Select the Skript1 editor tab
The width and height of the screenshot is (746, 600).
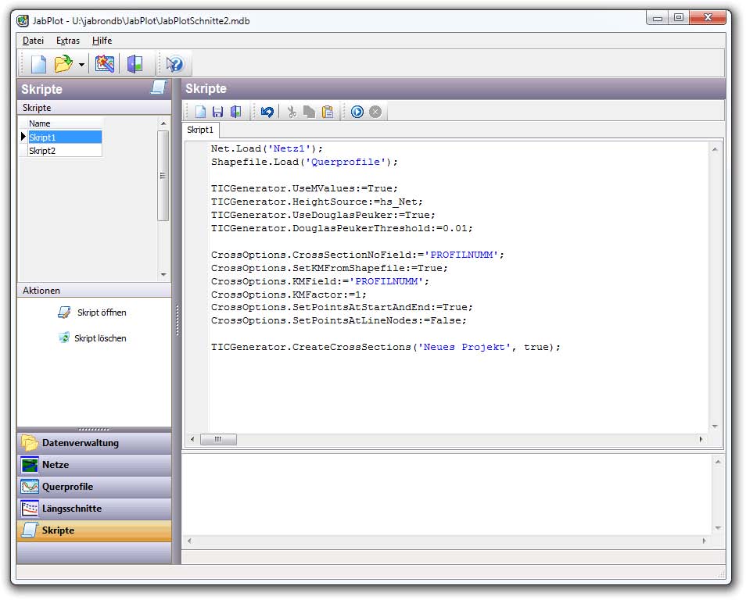click(x=200, y=130)
